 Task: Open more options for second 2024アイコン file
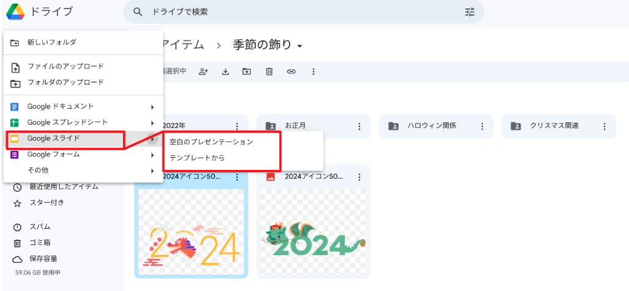point(359,177)
